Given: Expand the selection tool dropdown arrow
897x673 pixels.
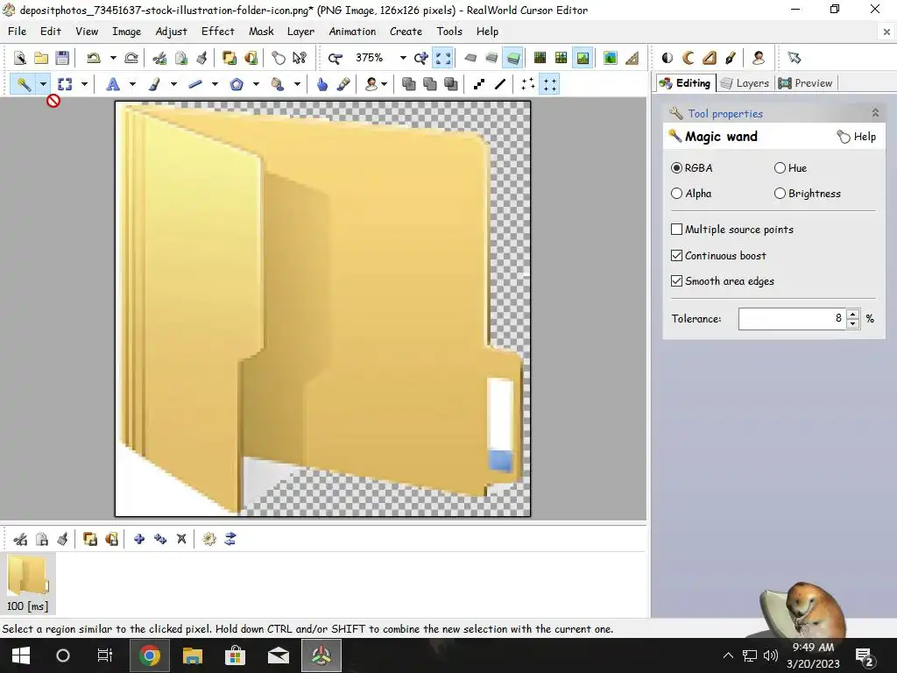Looking at the screenshot, I should tap(84, 85).
